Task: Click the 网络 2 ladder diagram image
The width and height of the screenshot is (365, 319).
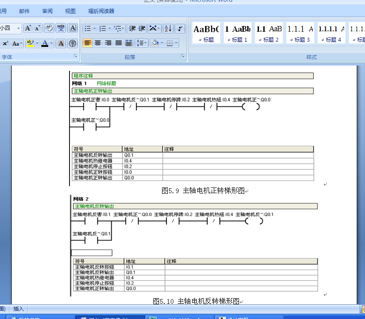Action: tap(194, 246)
